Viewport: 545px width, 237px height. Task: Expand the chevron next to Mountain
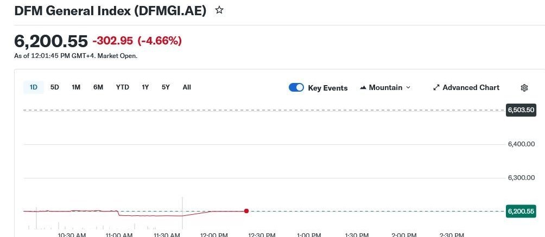pyautogui.click(x=408, y=88)
